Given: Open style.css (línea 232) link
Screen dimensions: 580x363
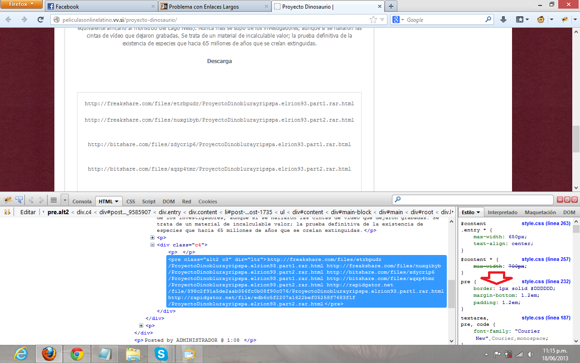Looking at the screenshot, I should [x=546, y=281].
